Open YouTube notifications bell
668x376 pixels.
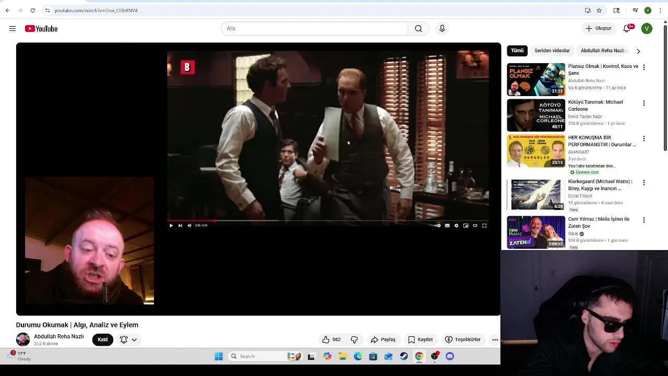click(627, 29)
